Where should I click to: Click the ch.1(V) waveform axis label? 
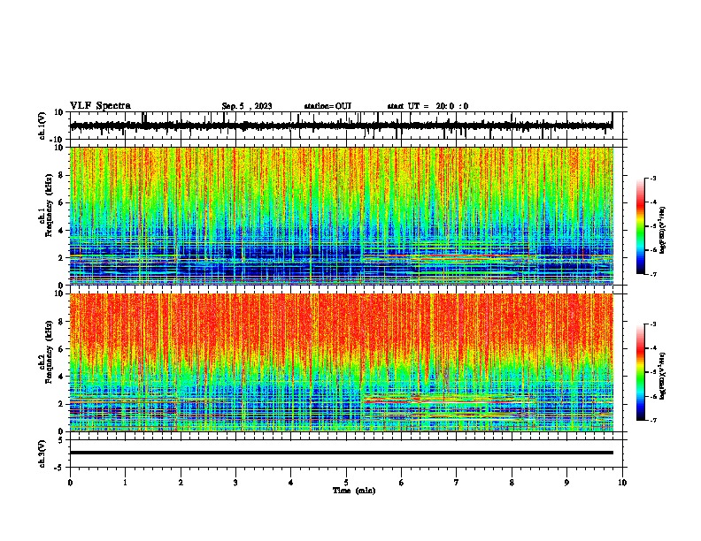42,126
